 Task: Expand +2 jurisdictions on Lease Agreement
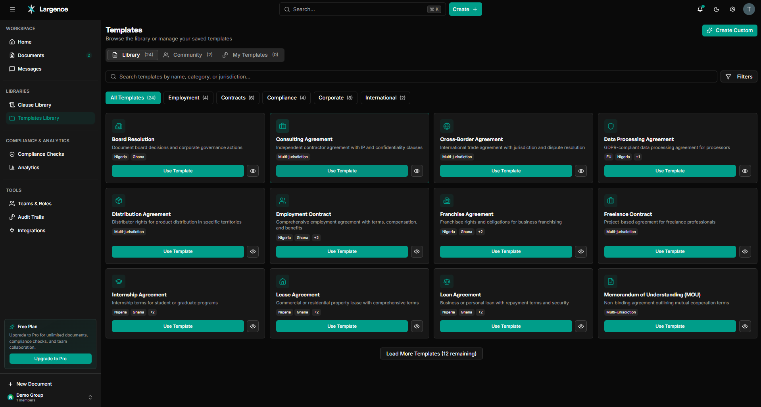click(x=316, y=312)
